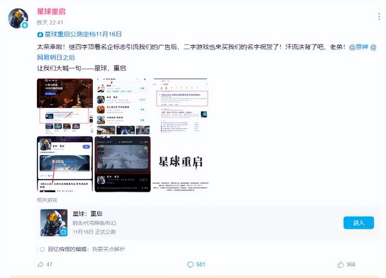
Task: Like the post with thumbs-up 368
Action: (340, 265)
